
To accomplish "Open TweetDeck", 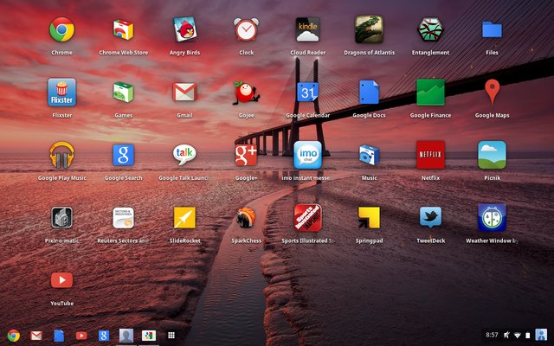I will (x=431, y=217).
